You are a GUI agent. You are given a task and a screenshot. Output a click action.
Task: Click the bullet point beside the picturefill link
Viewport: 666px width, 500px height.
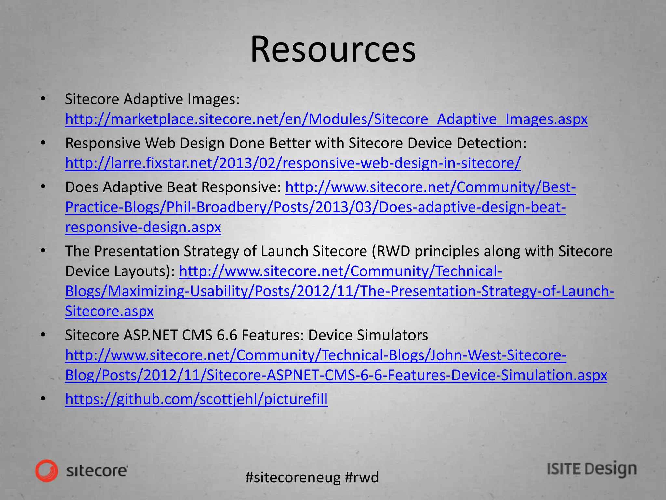43,399
